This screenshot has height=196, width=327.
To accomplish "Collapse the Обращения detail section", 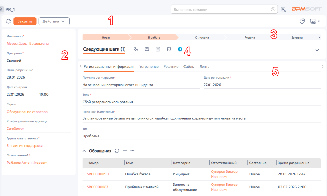I will (x=84, y=151).
